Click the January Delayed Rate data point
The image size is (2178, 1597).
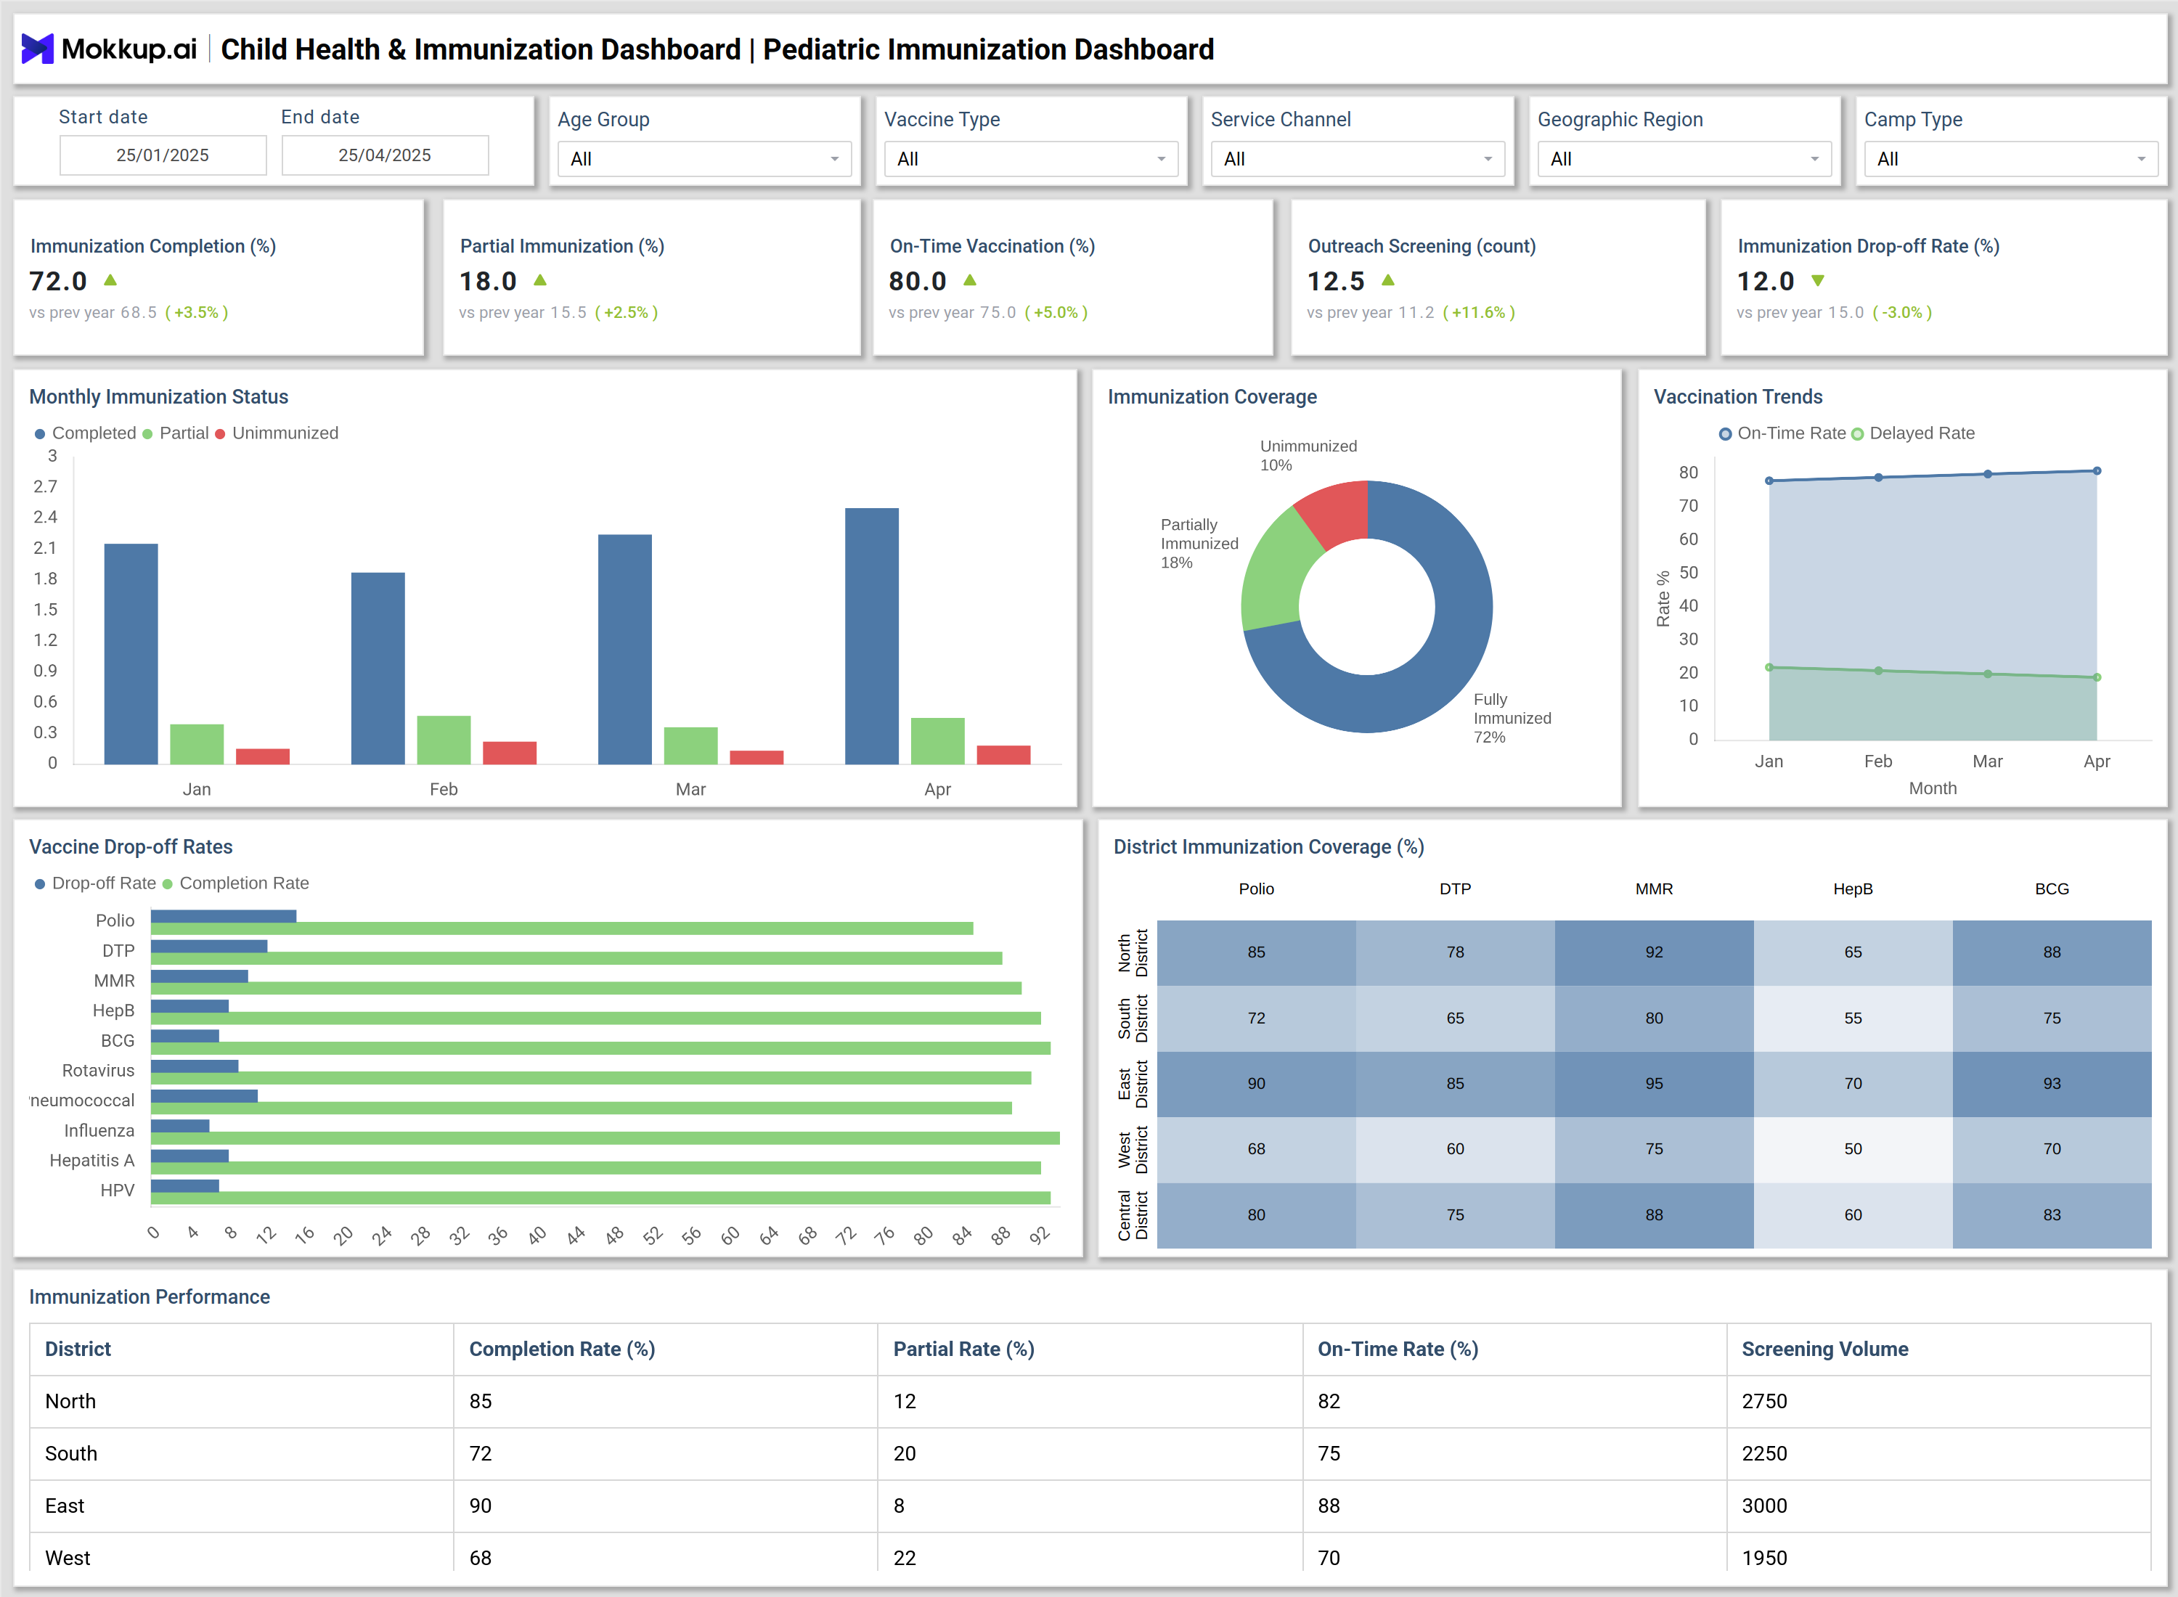pyautogui.click(x=1769, y=667)
